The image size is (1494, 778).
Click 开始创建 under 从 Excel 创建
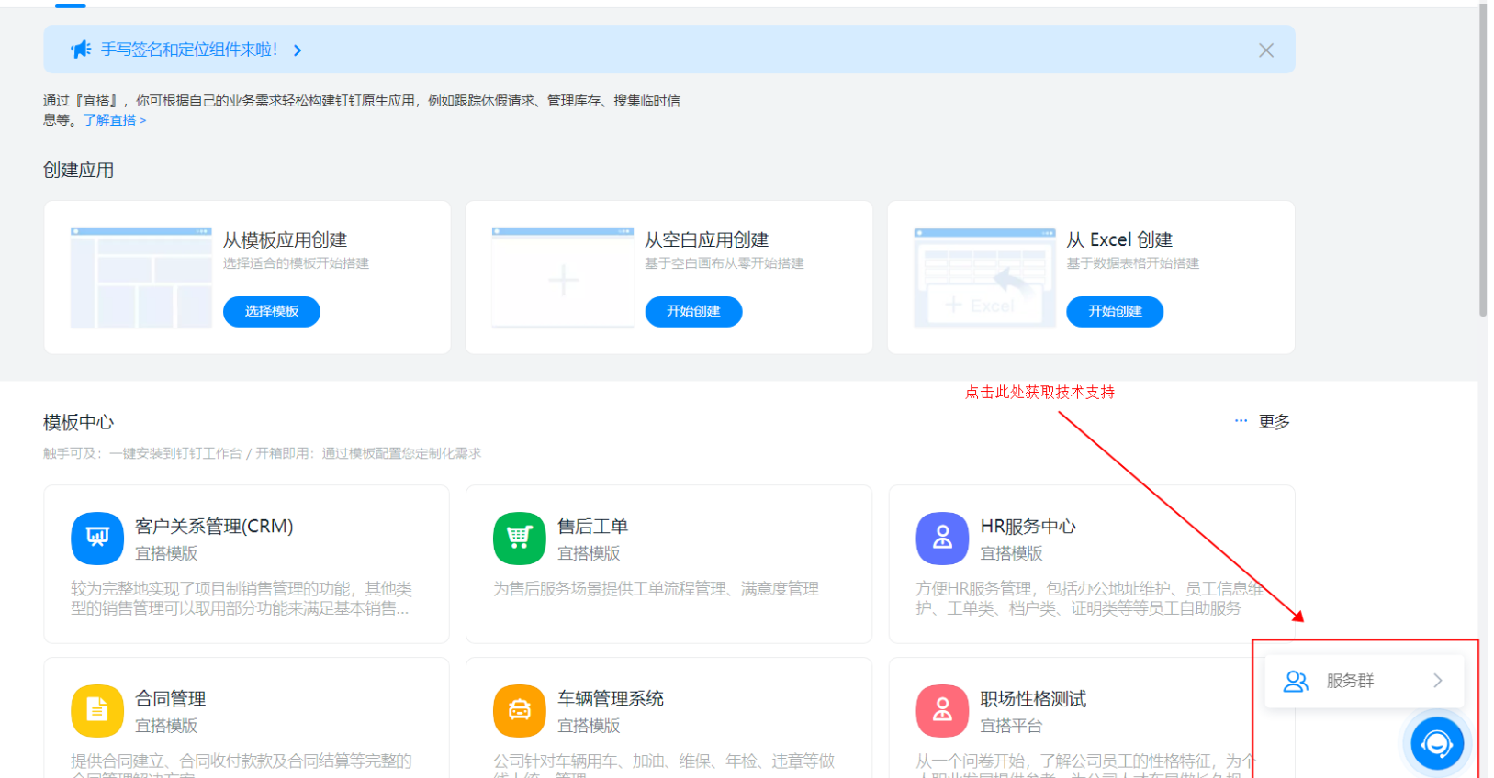tap(1115, 312)
